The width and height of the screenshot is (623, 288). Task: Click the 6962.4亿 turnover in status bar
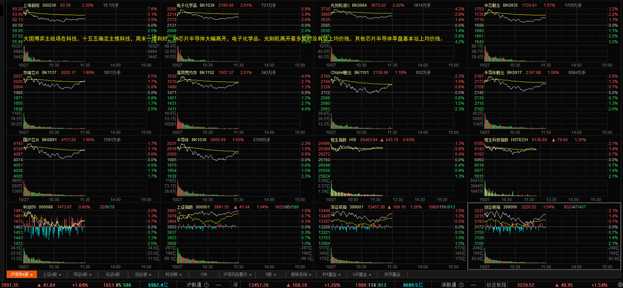click(158, 285)
